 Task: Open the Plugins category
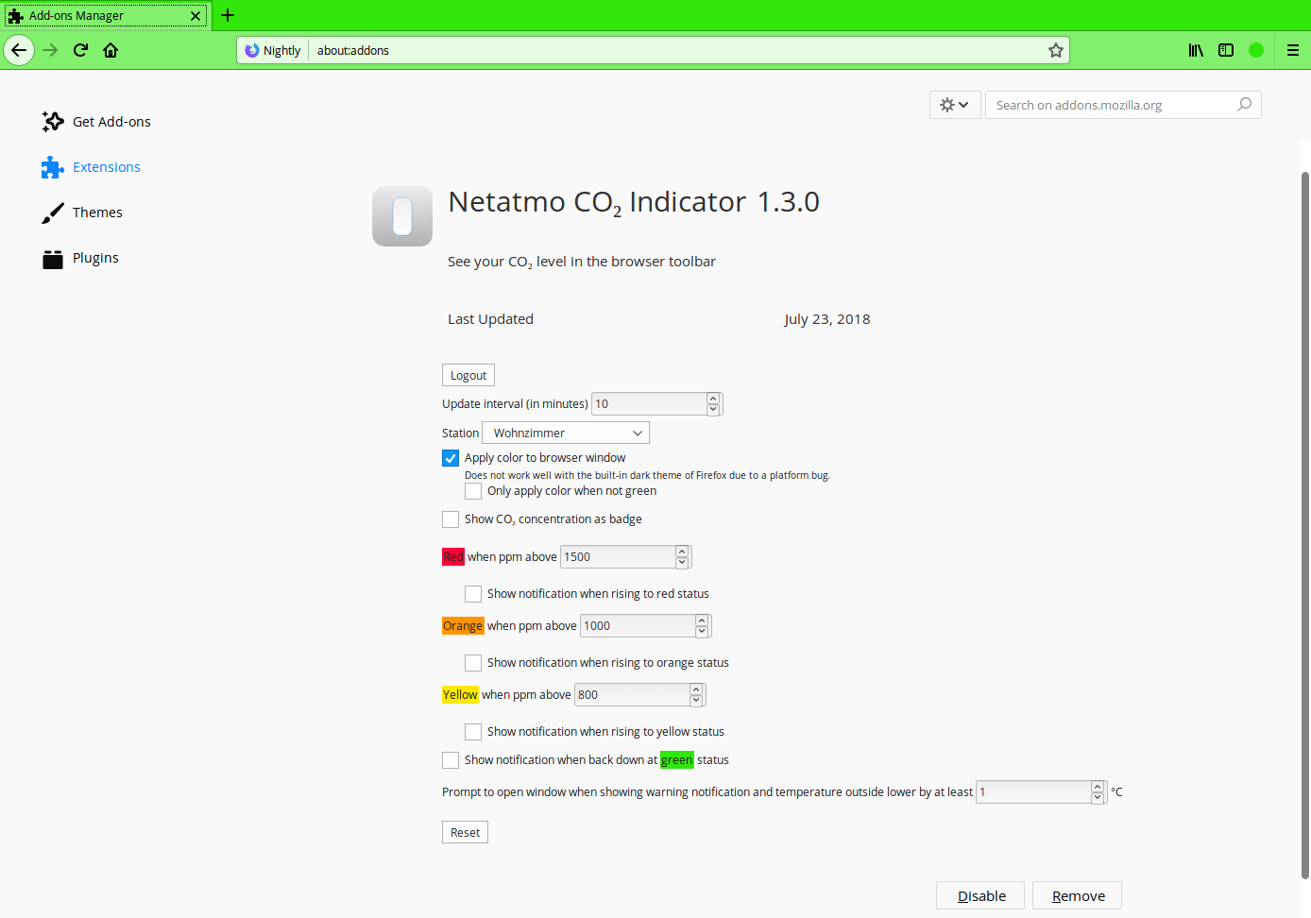(x=80, y=258)
